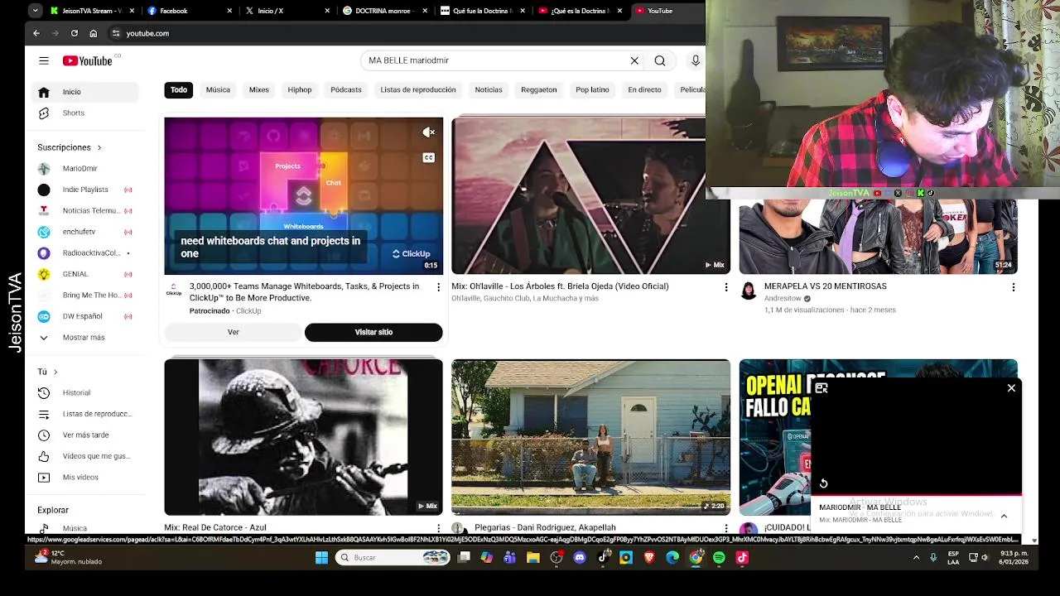Viewport: 1060px width, 596px height.
Task: Open the MarioDmir subscription channel
Action: click(x=83, y=168)
